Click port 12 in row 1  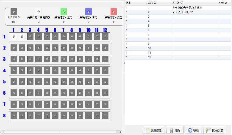pos(105,37)
